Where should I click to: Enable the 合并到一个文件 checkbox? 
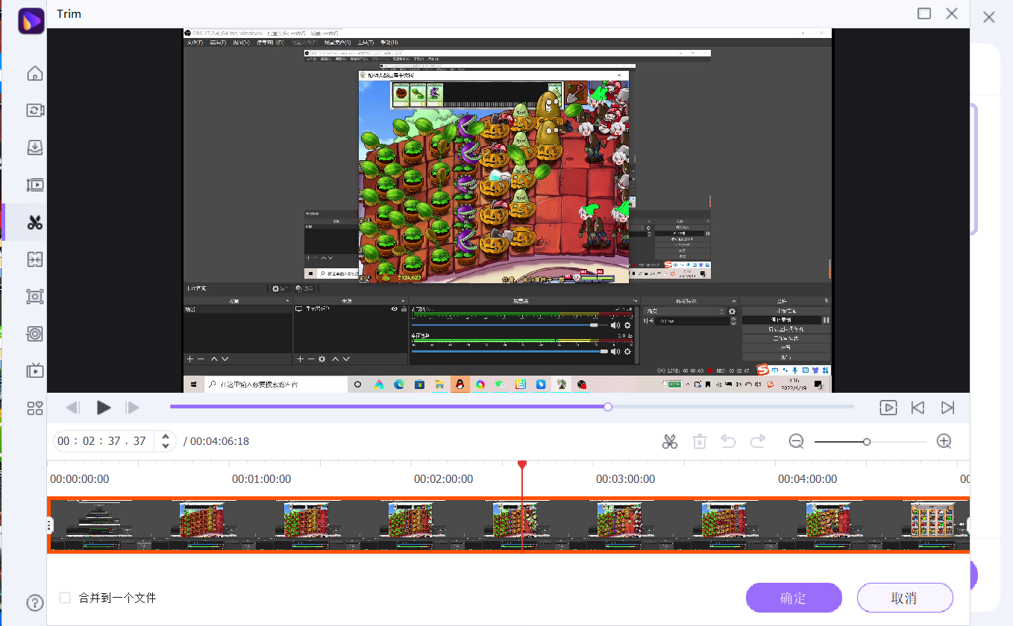pyautogui.click(x=65, y=598)
